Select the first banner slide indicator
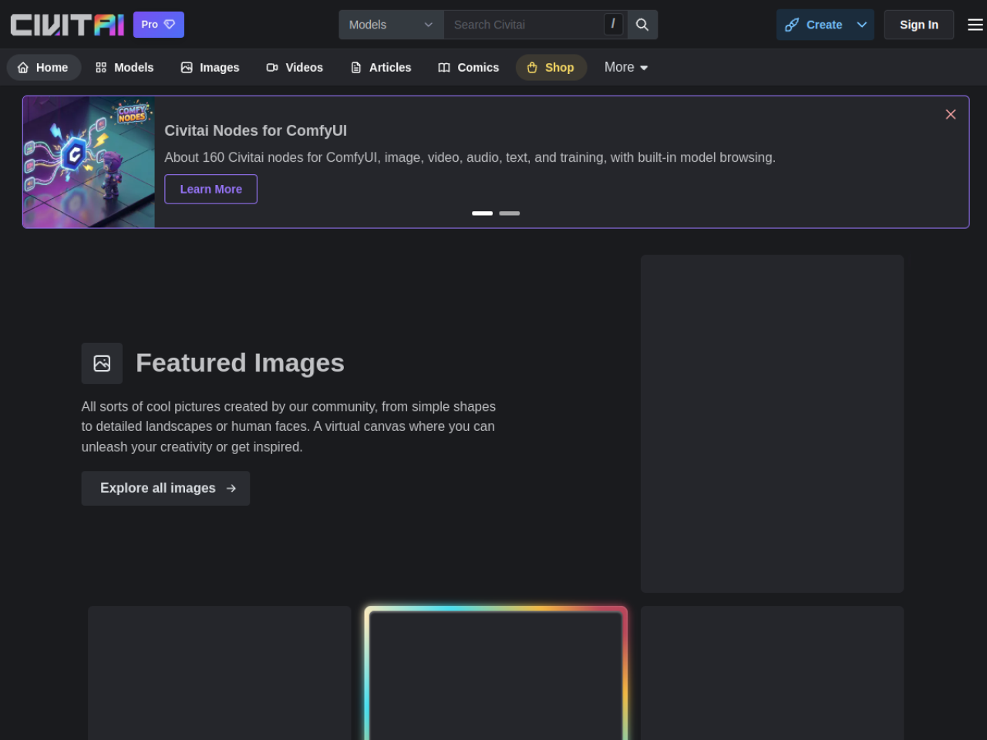Screen dimensions: 987x740 pos(483,214)
